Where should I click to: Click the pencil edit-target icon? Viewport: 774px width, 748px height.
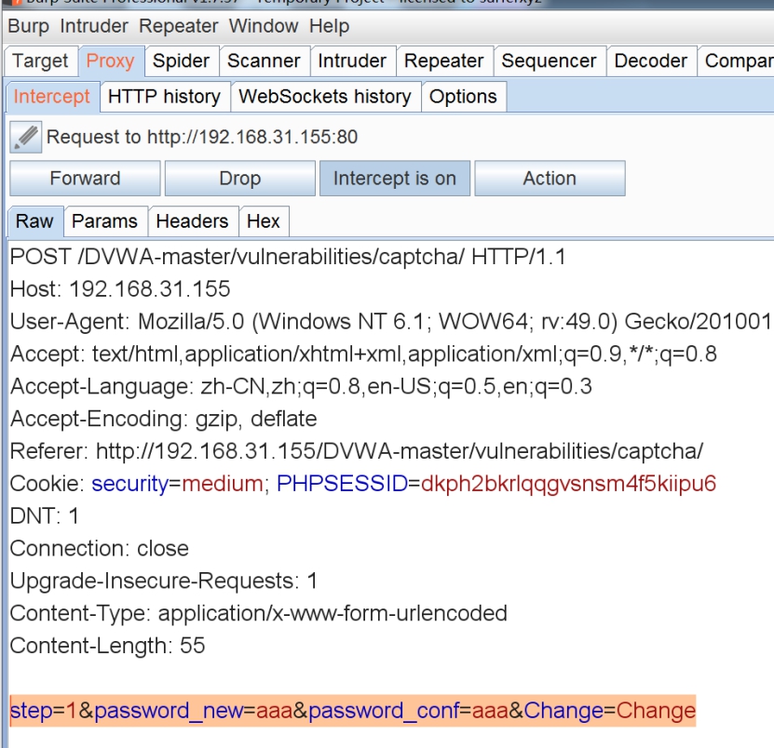(x=26, y=137)
